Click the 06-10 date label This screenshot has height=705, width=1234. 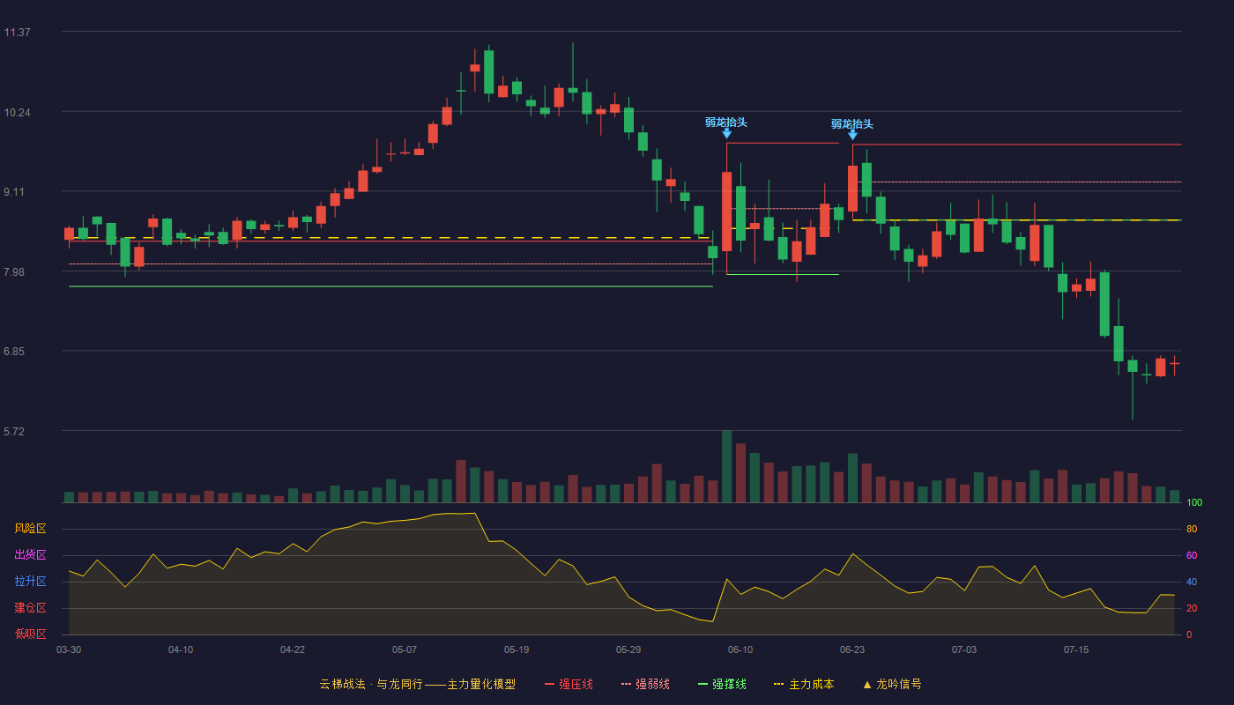coord(740,649)
